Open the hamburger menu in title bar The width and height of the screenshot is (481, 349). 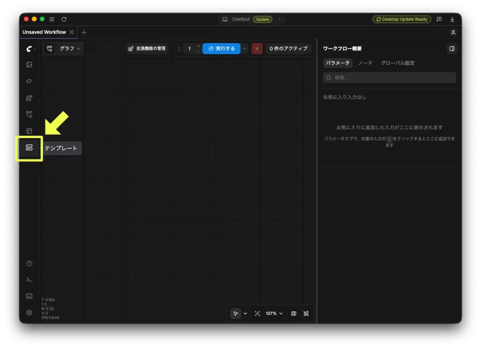click(52, 19)
